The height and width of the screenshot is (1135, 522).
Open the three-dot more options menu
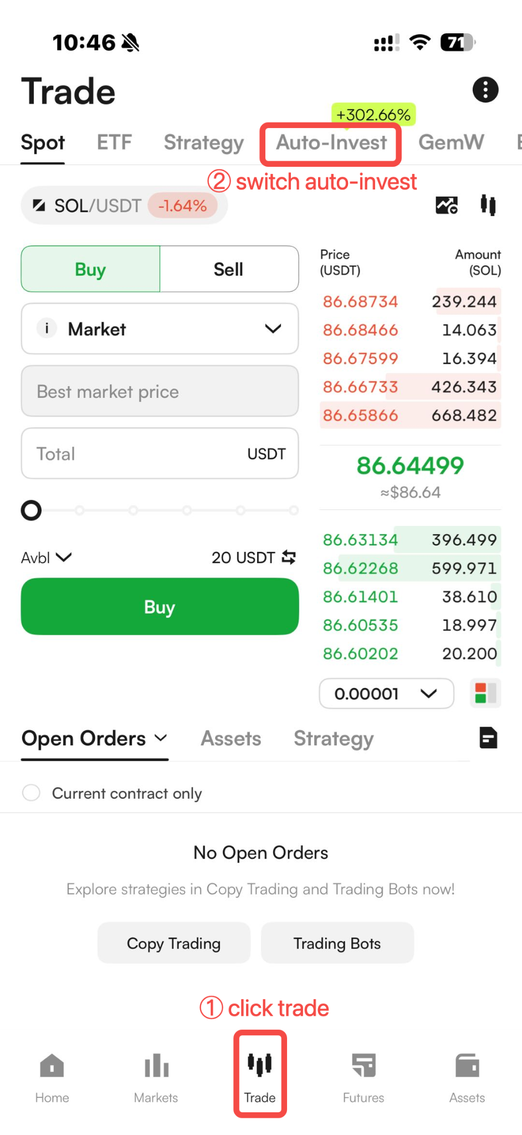(485, 90)
